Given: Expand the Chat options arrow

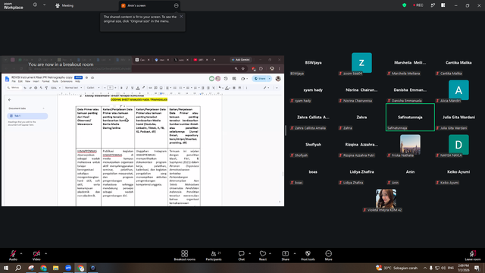Looking at the screenshot, I should (x=249, y=253).
